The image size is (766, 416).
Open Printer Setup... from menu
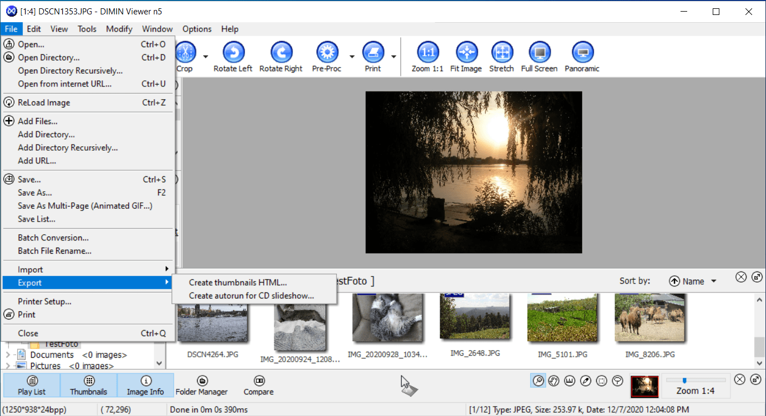click(x=88, y=301)
